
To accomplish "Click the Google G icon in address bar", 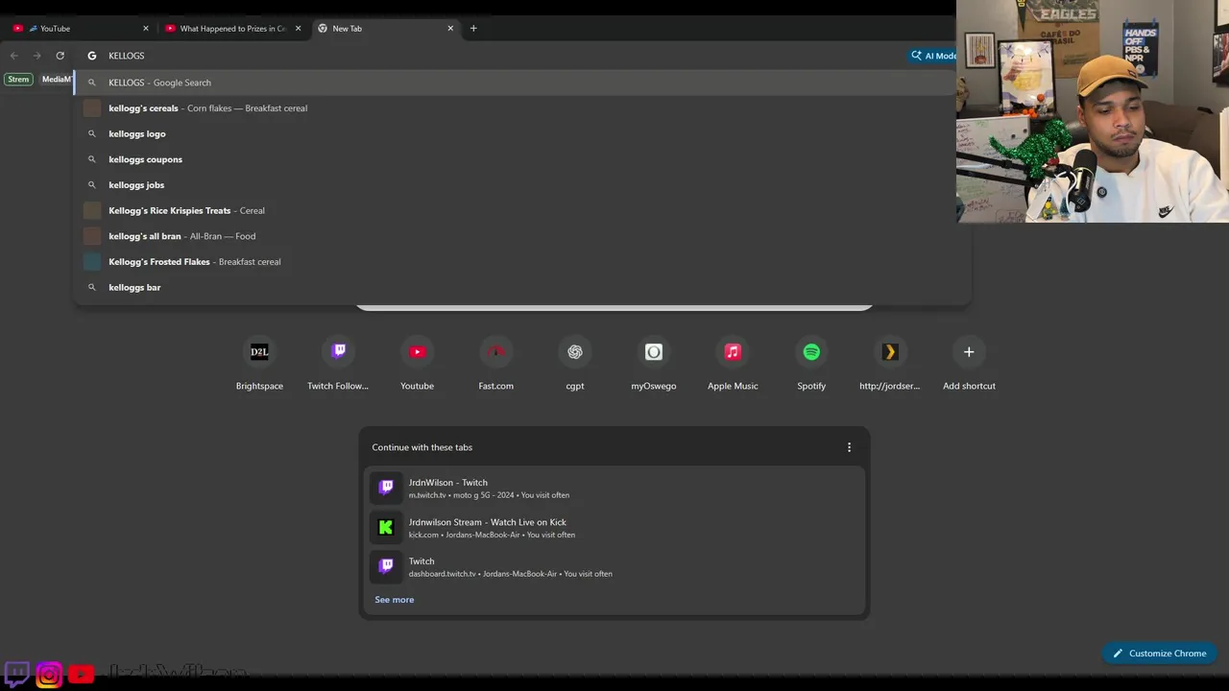I will pyautogui.click(x=92, y=56).
